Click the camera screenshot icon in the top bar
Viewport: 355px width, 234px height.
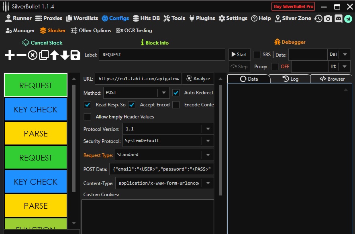(328, 18)
